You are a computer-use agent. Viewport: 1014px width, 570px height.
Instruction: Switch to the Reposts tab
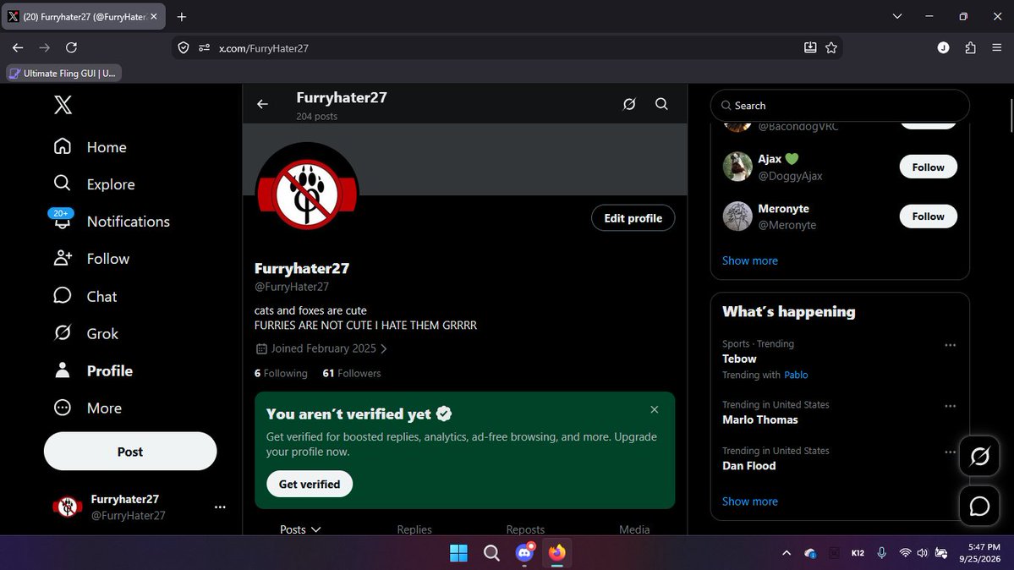[x=525, y=529]
